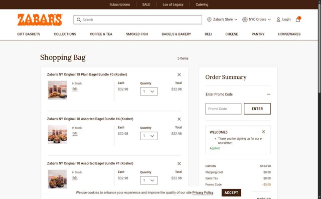Open the Pantry menu
The width and height of the screenshot is (321, 199).
pos(258,34)
